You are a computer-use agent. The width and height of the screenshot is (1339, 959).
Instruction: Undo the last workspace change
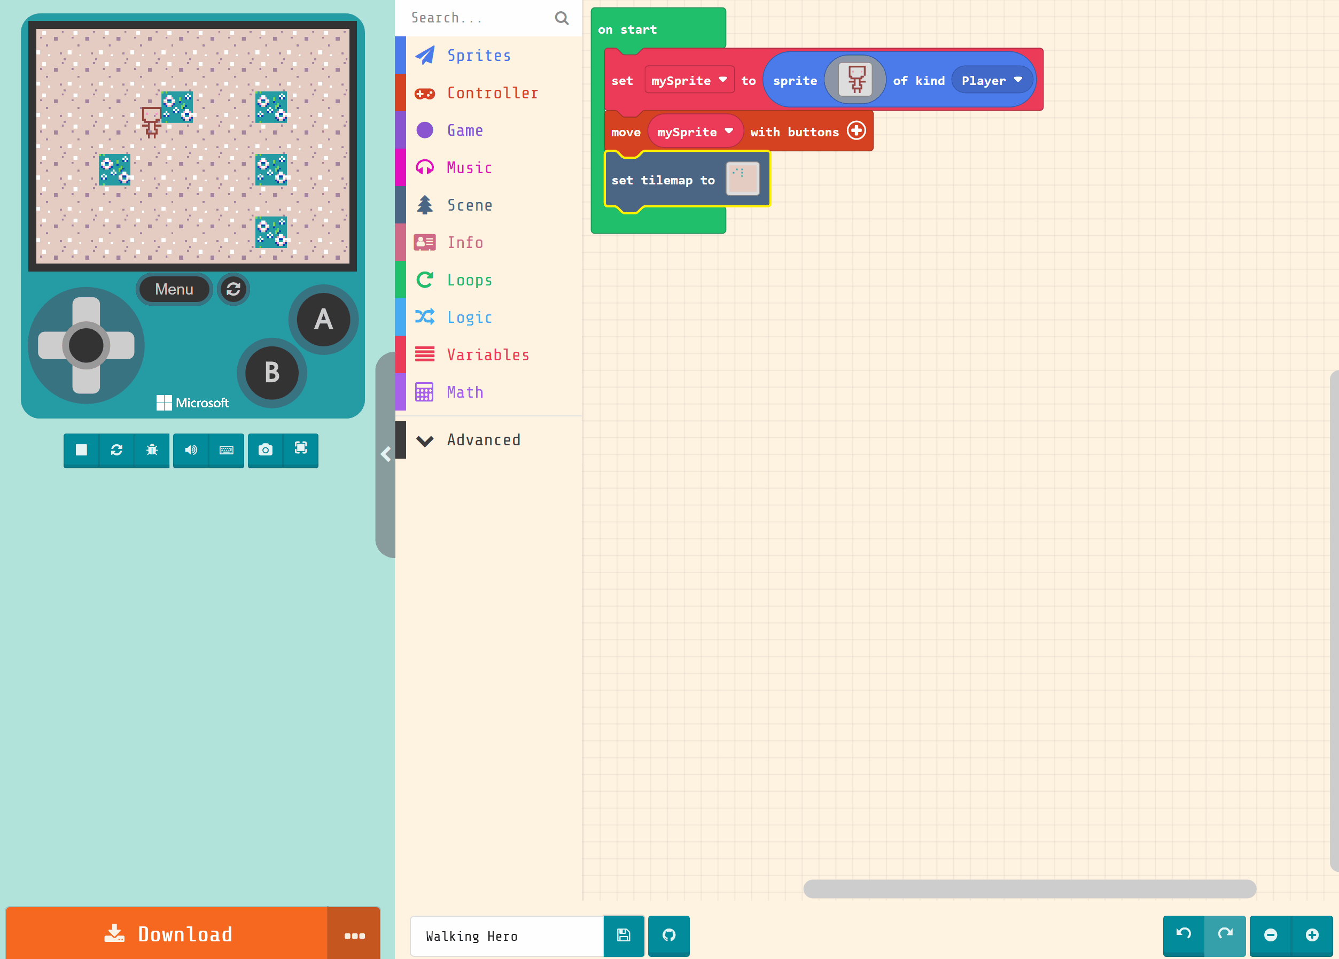(x=1184, y=935)
